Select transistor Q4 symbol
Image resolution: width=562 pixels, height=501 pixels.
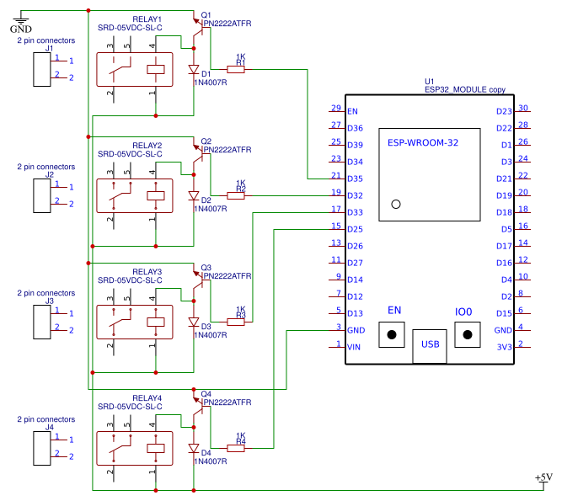(201, 408)
